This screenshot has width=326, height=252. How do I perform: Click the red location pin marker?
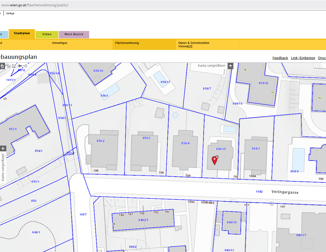[214, 160]
